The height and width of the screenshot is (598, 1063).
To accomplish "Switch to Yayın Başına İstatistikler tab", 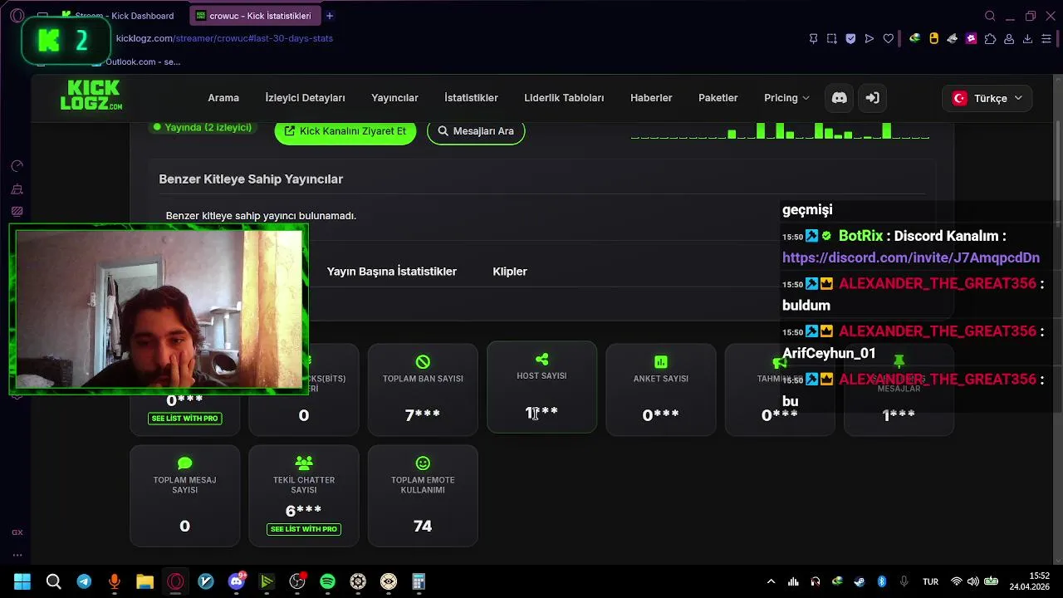I will pos(392,272).
